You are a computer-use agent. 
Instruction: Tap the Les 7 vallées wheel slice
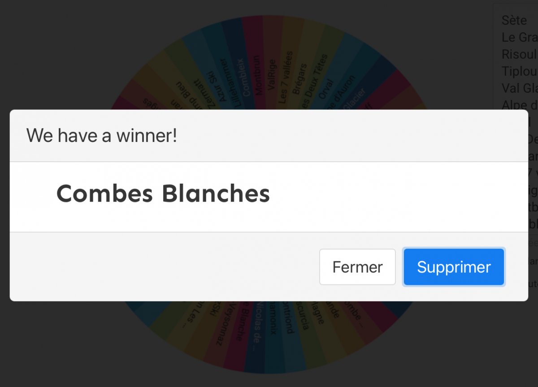(286, 77)
